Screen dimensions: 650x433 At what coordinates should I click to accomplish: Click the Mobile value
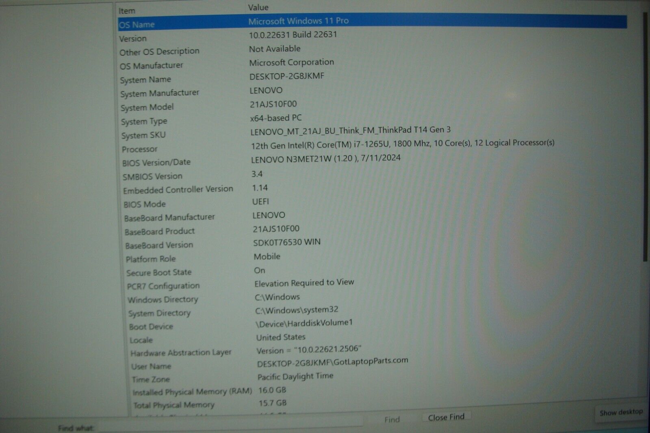[x=267, y=257]
